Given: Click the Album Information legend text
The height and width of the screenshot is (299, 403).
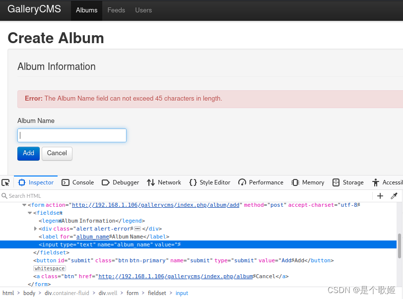Looking at the screenshot, I should tap(57, 66).
